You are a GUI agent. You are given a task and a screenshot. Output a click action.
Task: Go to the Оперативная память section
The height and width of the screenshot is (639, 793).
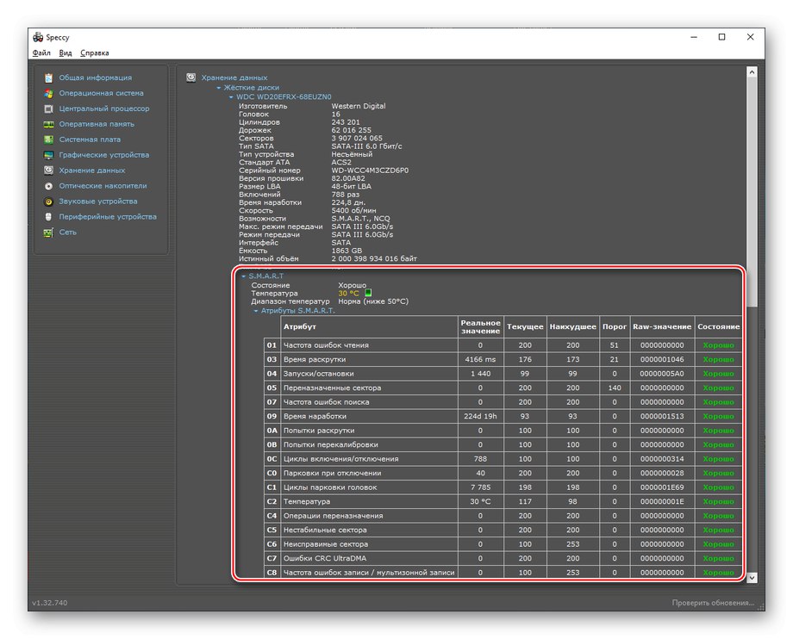click(x=96, y=124)
